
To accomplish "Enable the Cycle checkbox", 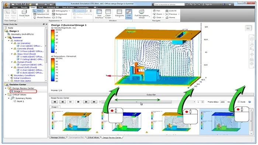I will pos(239,102).
